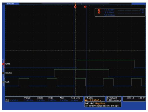This screenshot has width=148, height=112.
Task: Click the bus value ending in 110
Action: [x=131, y=12]
